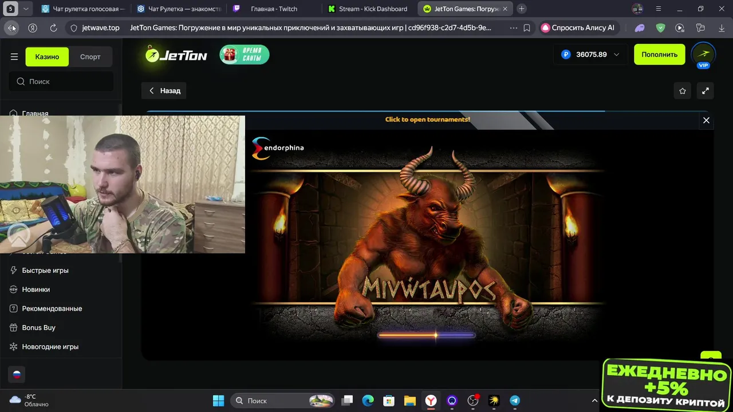This screenshot has width=733, height=412.
Task: Open Windows Start menu
Action: (219, 401)
